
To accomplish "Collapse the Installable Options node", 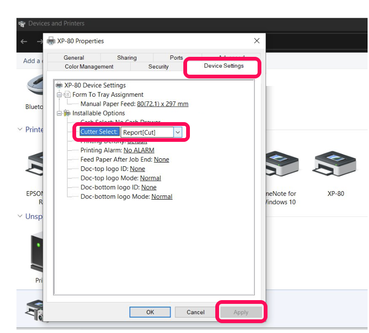I will 59,113.
